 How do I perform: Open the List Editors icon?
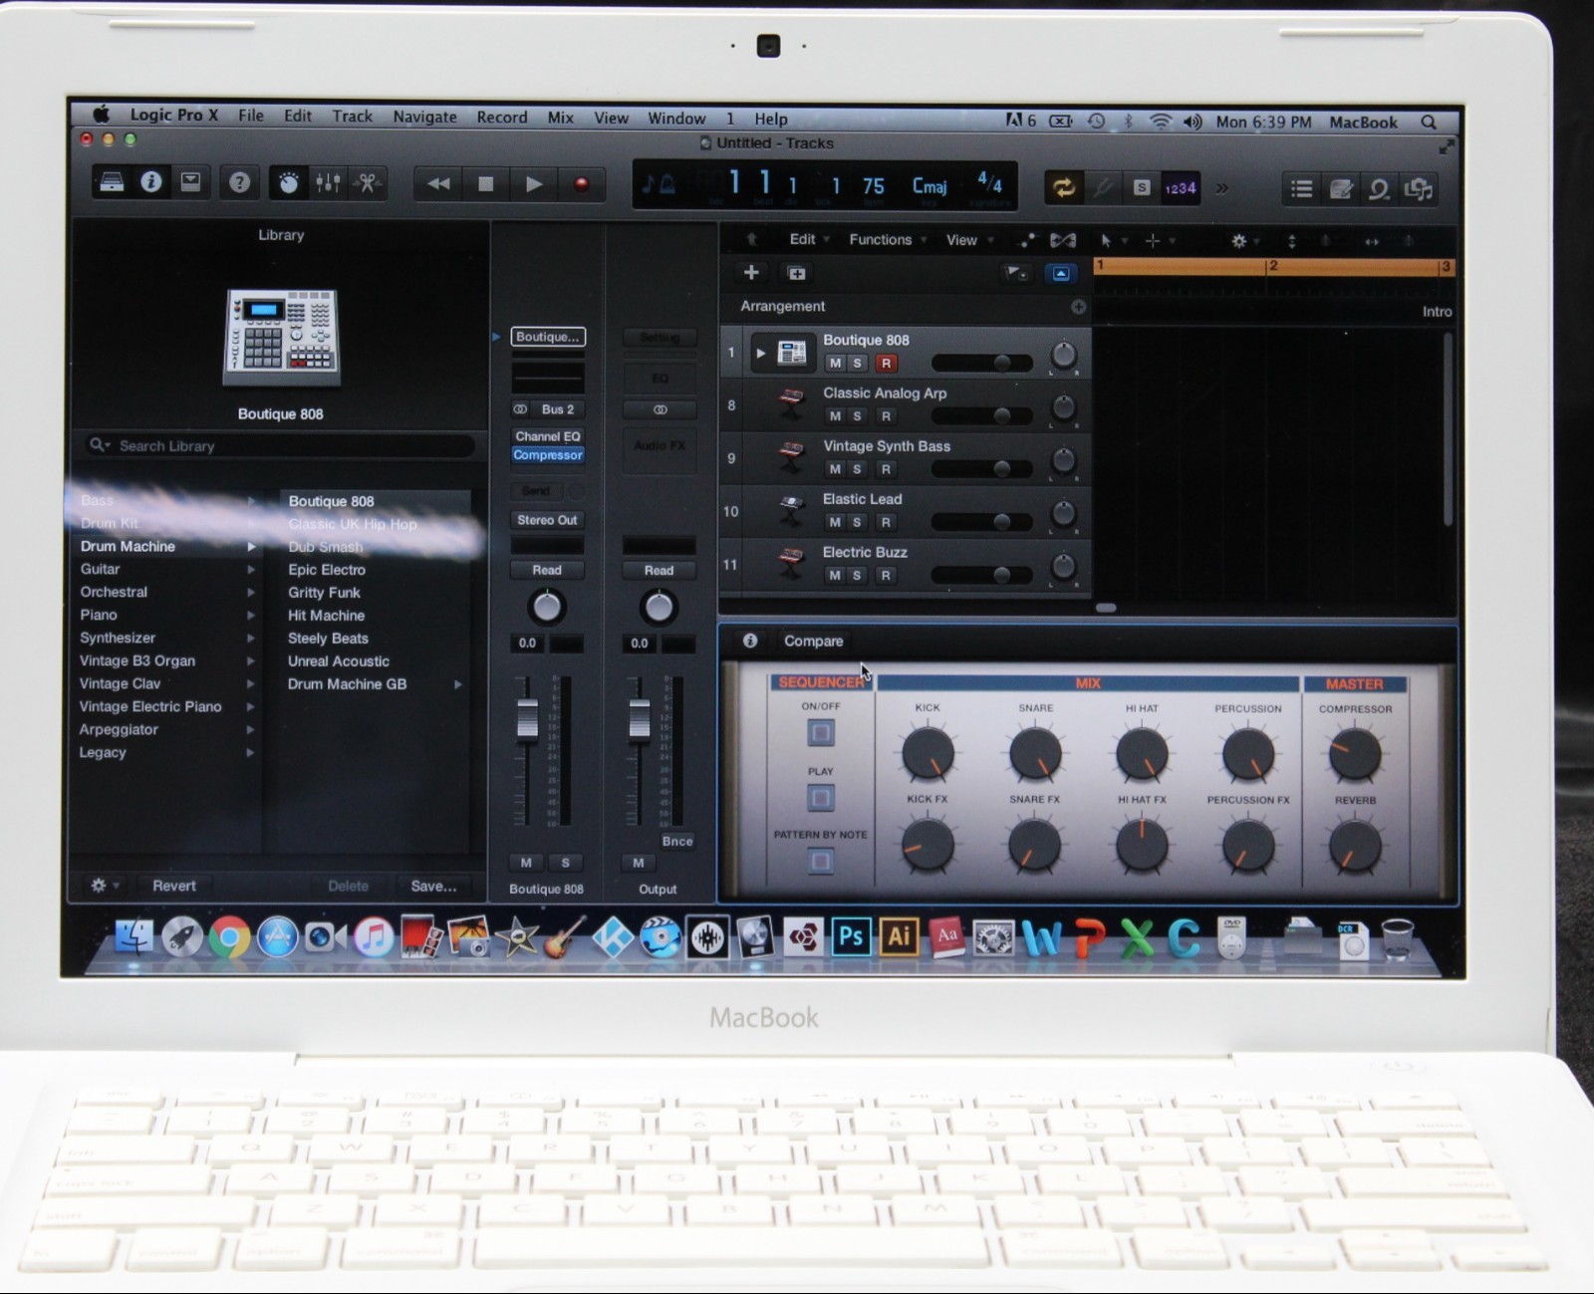(1301, 189)
